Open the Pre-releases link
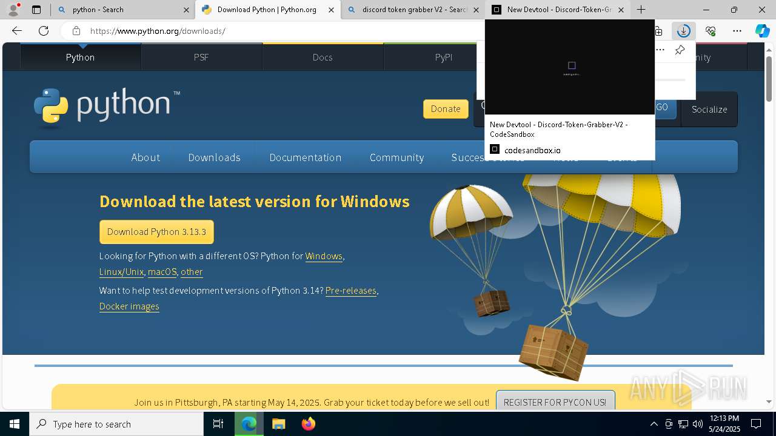Screen dimensions: 776x436 351,291
